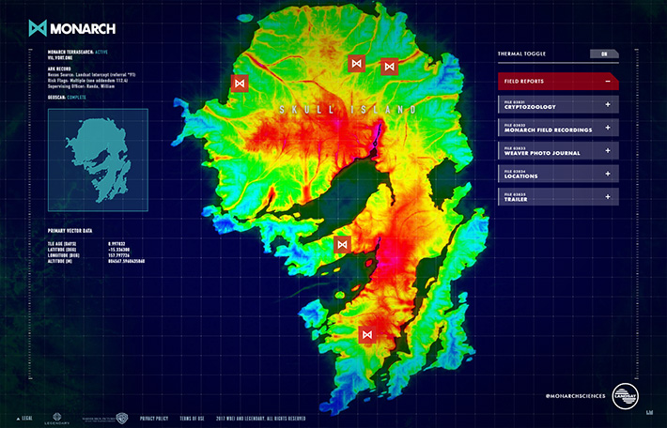Click the Geoscan Complete status text
The height and width of the screenshot is (428, 667).
(67, 98)
